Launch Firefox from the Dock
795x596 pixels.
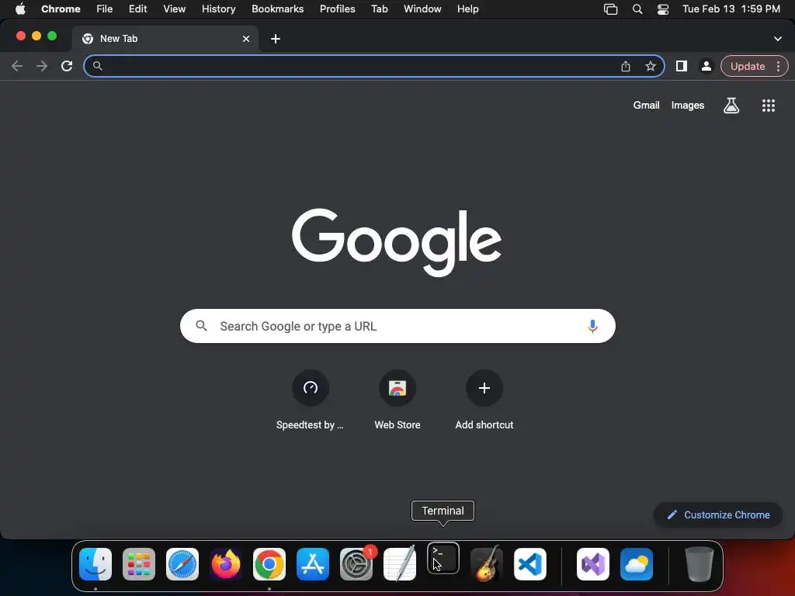(x=226, y=564)
